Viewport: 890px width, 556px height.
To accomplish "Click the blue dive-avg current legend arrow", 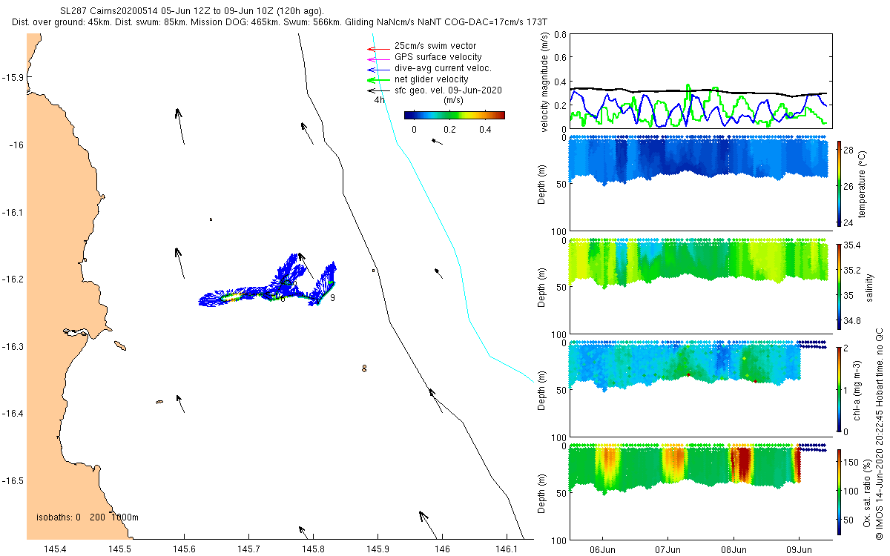I will (x=378, y=69).
